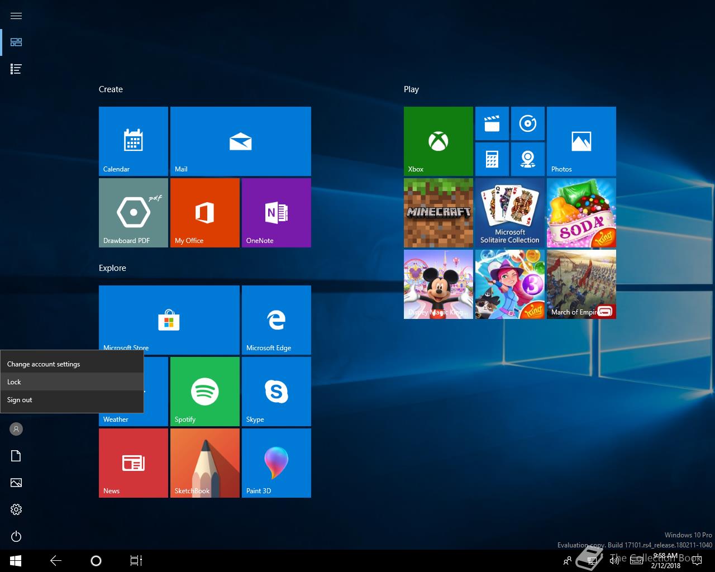Launch the Minecraft tile
Screen dimensions: 715x572
(x=438, y=213)
